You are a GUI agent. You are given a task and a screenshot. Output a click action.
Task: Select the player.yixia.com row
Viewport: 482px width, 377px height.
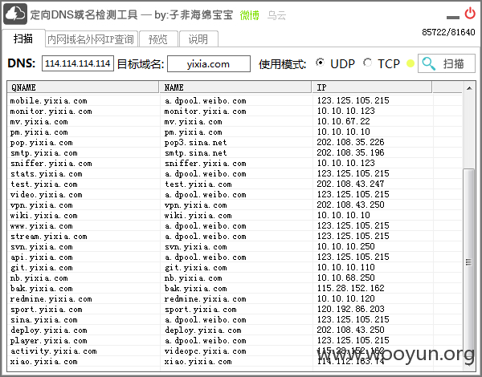pos(235,341)
